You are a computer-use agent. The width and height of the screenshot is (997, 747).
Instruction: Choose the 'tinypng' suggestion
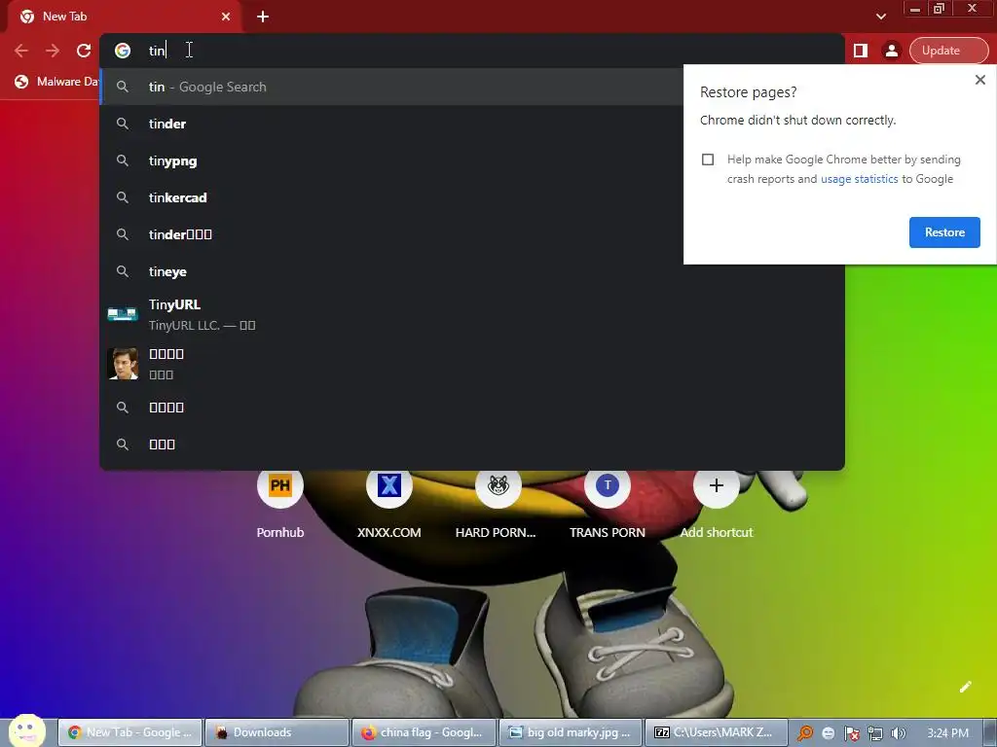[391, 160]
